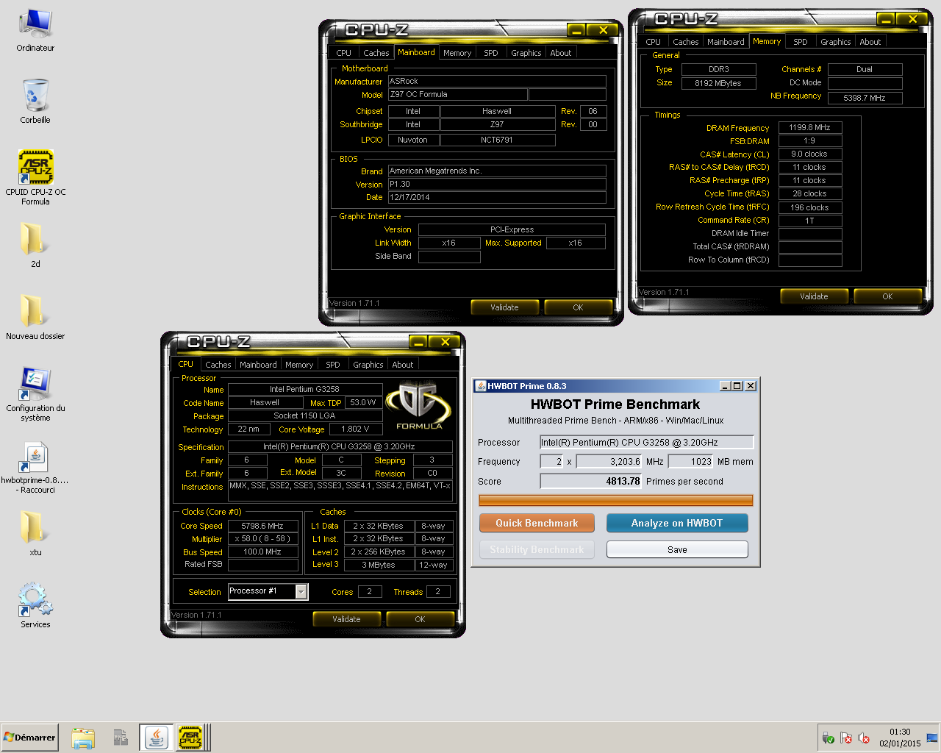Open the Ordinateur desktop icon
The height and width of the screenshot is (753, 941).
(x=35, y=30)
